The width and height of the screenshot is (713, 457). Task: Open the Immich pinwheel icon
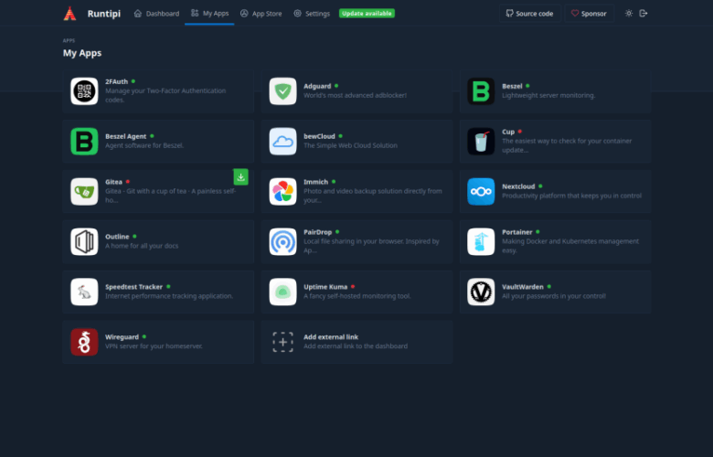282,191
